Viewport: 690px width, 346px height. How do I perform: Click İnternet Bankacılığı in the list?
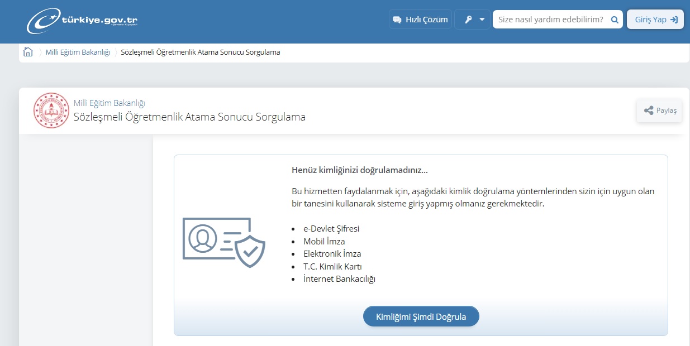pyautogui.click(x=339, y=279)
